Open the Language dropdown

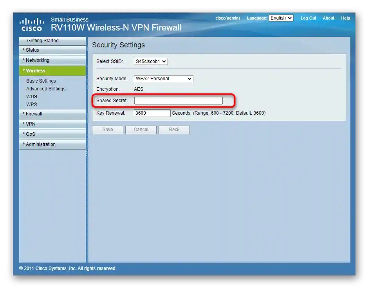pos(281,18)
